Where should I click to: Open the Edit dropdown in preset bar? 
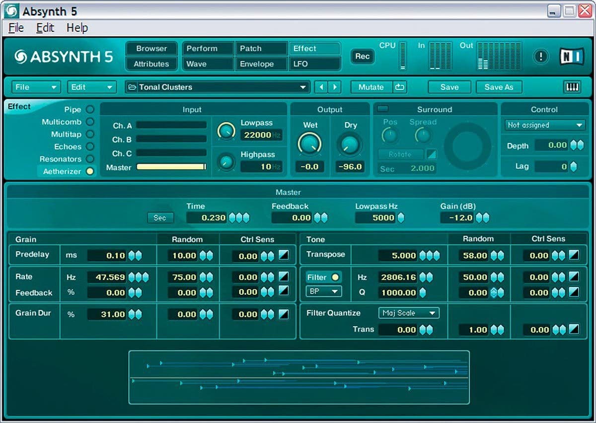tap(92, 87)
